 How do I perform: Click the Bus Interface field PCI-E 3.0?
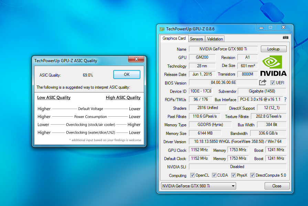pyautogui.click(x=260, y=99)
